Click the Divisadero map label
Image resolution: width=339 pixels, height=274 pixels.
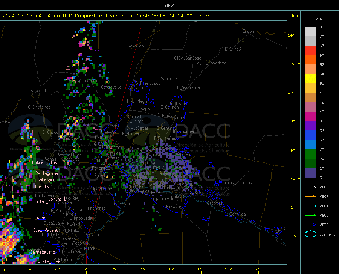184,132
